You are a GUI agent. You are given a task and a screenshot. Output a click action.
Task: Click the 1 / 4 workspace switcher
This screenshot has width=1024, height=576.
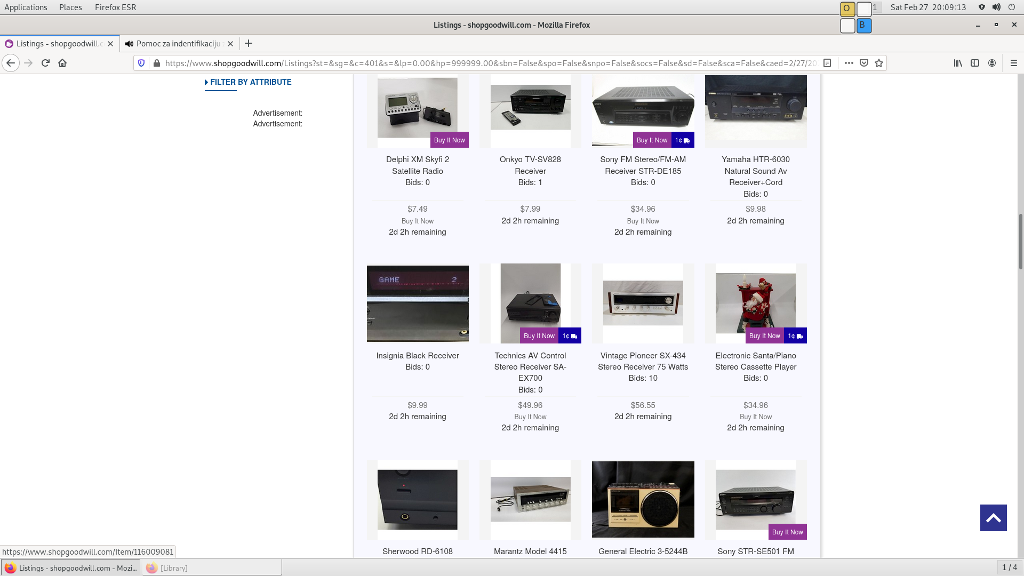pyautogui.click(x=1010, y=567)
